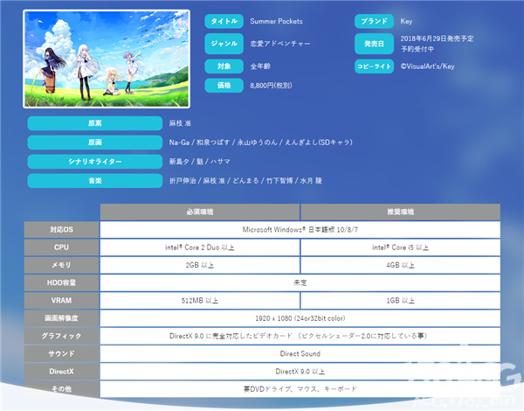
Task: Click the タイトル label badge
Action: pyautogui.click(x=224, y=21)
